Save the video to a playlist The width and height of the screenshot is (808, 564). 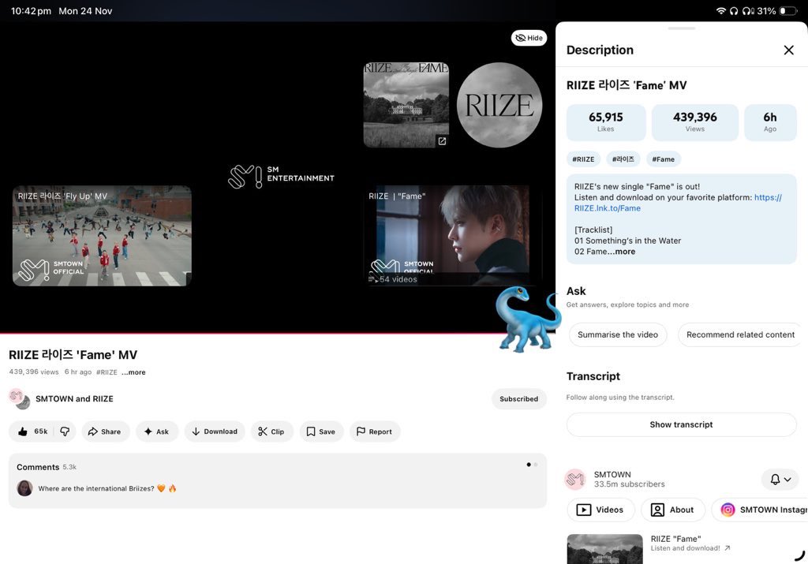click(321, 431)
